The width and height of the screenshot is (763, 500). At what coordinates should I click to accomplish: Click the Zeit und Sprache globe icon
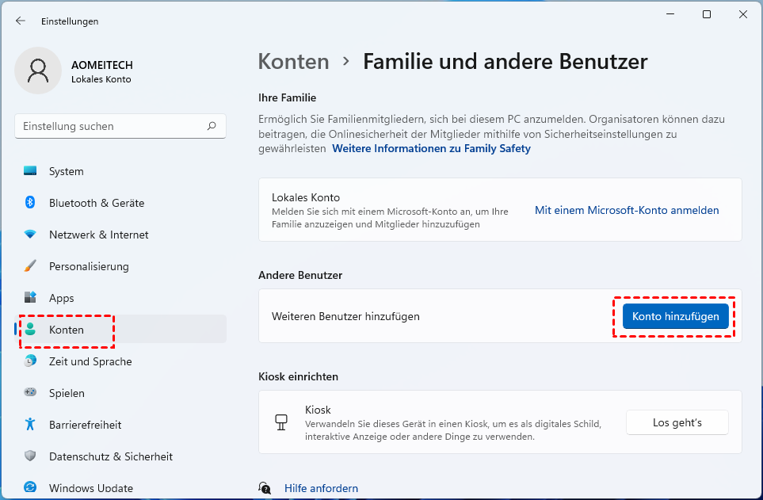click(30, 361)
